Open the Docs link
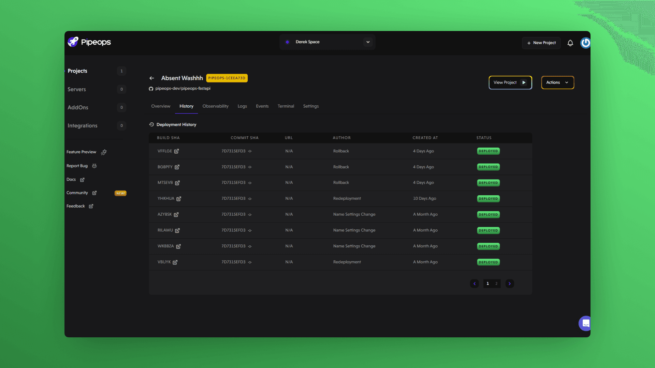The image size is (655, 368). pyautogui.click(x=71, y=180)
